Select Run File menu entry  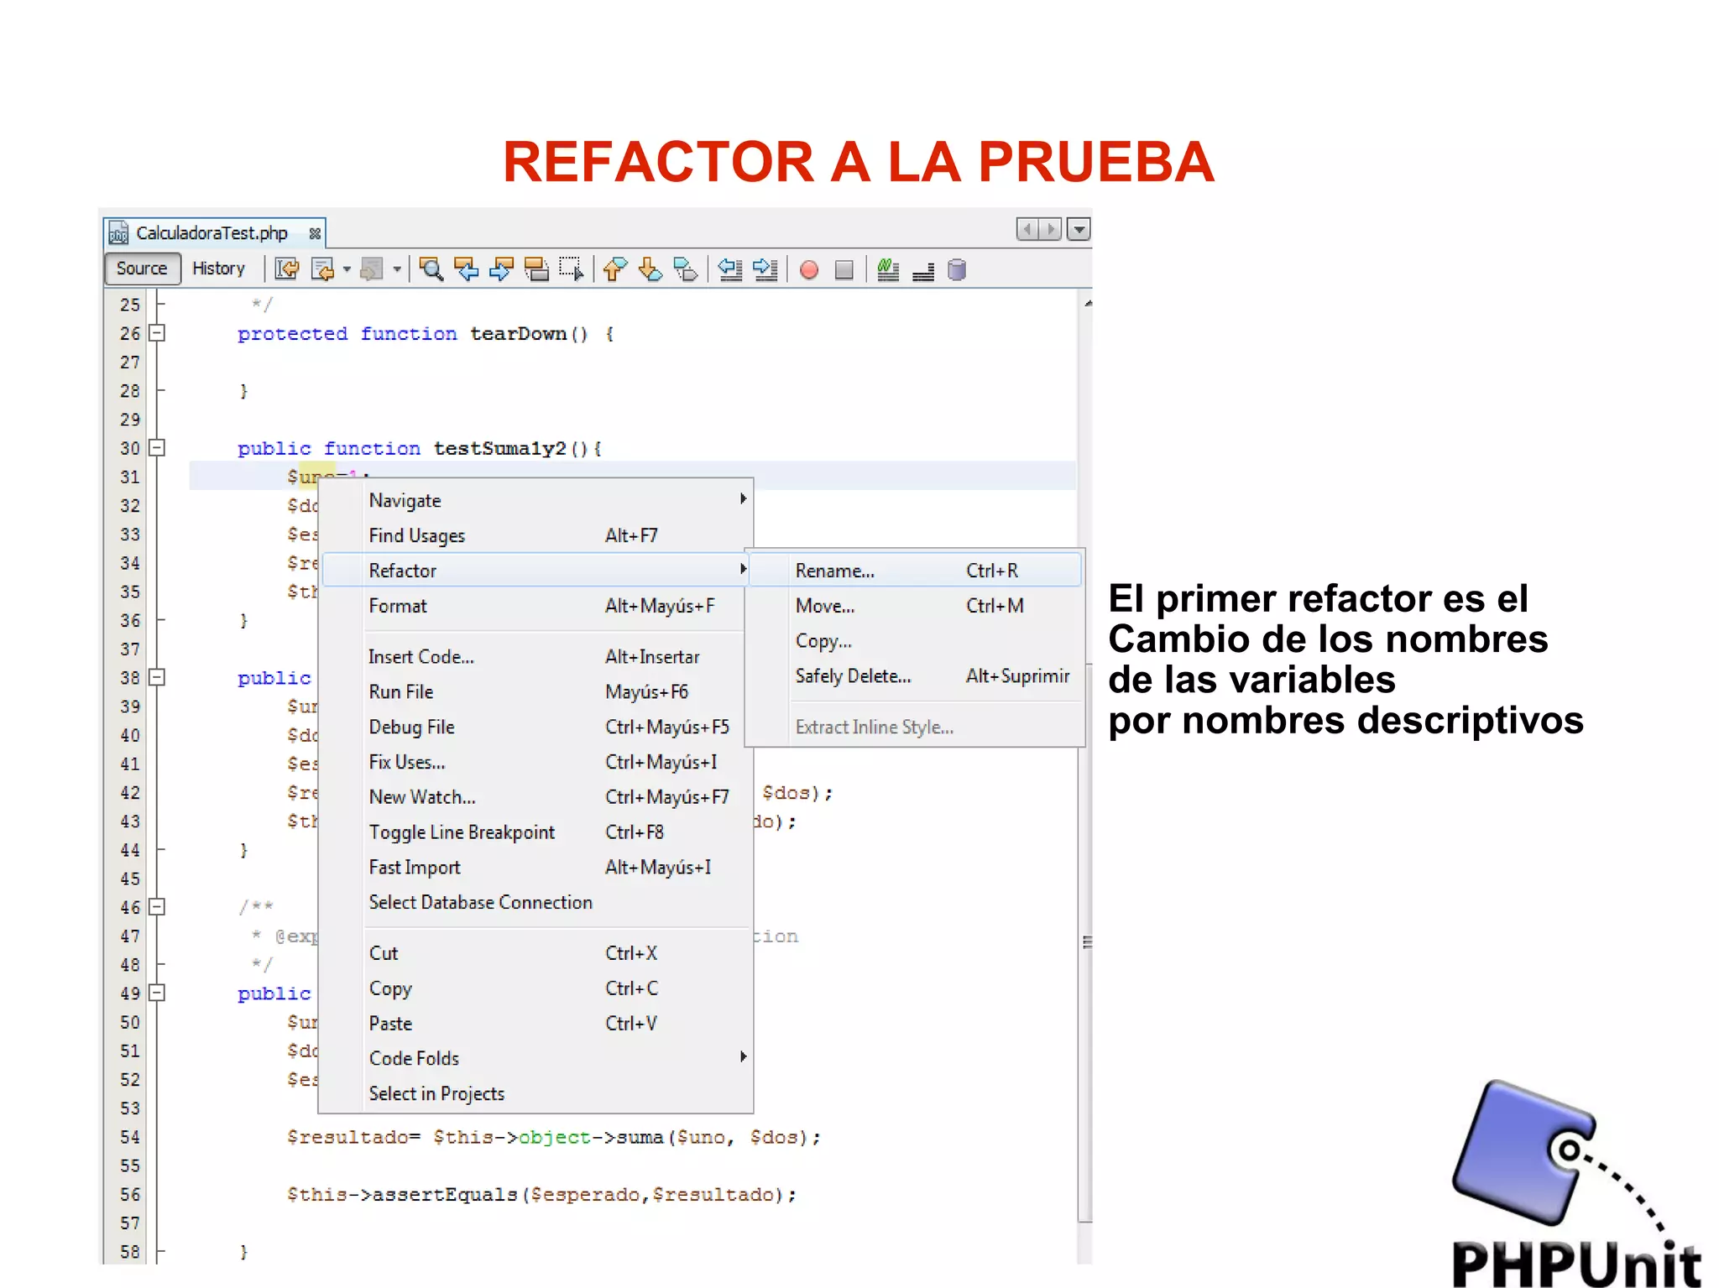(x=537, y=692)
